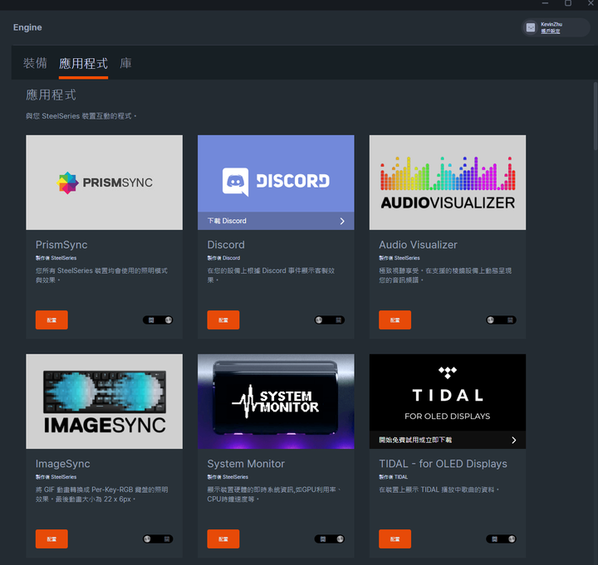Image resolution: width=598 pixels, height=565 pixels.
Task: Click the chevron arrow on Discord download bar
Action: 342,221
